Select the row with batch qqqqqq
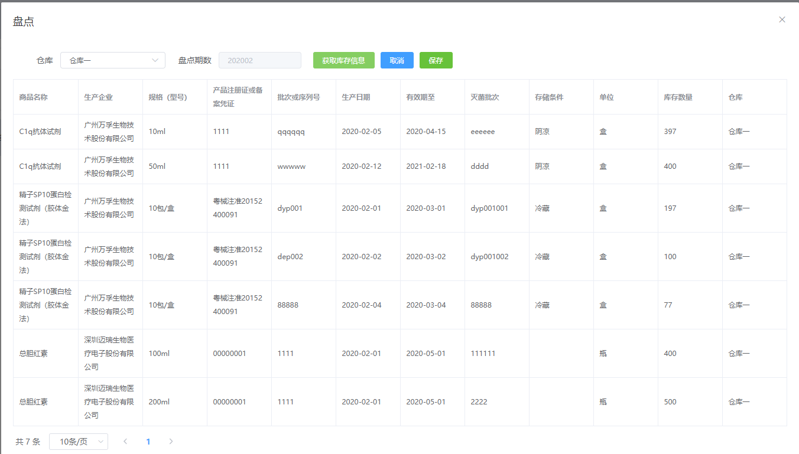The height and width of the screenshot is (454, 799). tap(291, 132)
